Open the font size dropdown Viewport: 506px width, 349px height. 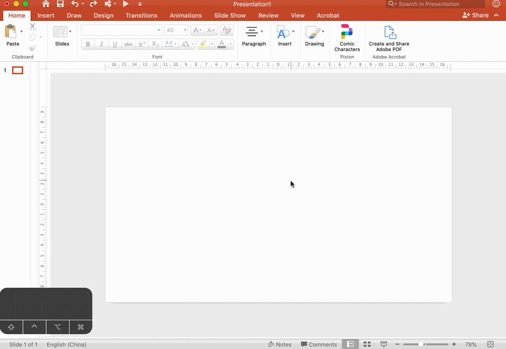185,30
